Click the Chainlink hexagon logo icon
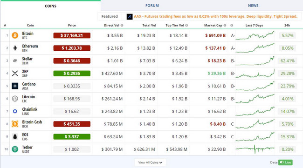The image size is (303, 168). (x=15, y=111)
